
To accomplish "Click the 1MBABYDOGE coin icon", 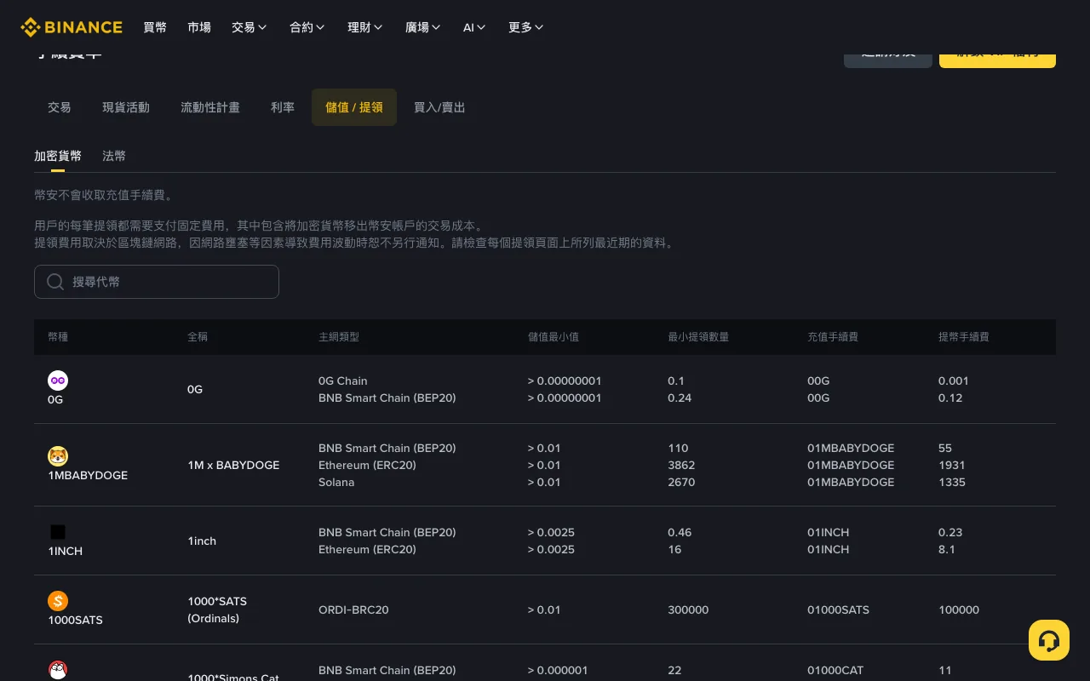I will 58,456.
